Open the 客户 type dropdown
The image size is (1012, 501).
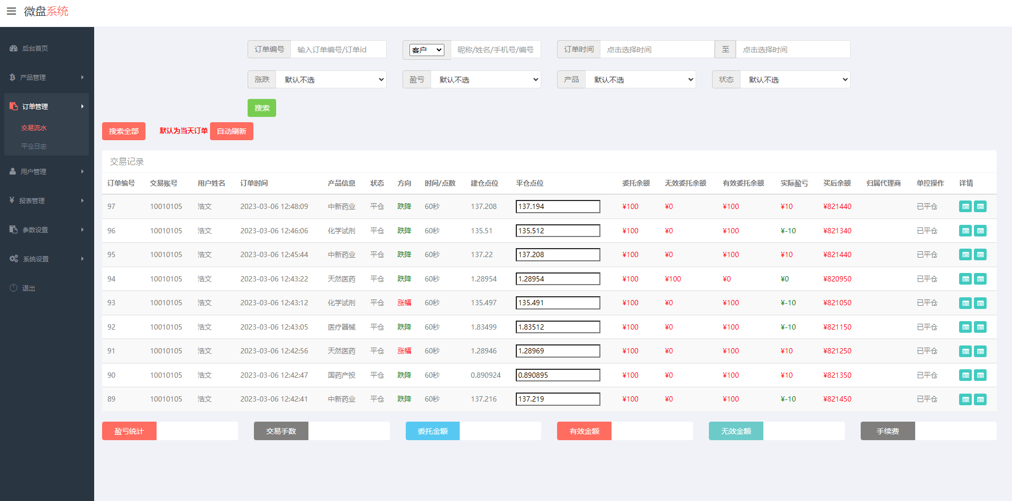tap(427, 50)
